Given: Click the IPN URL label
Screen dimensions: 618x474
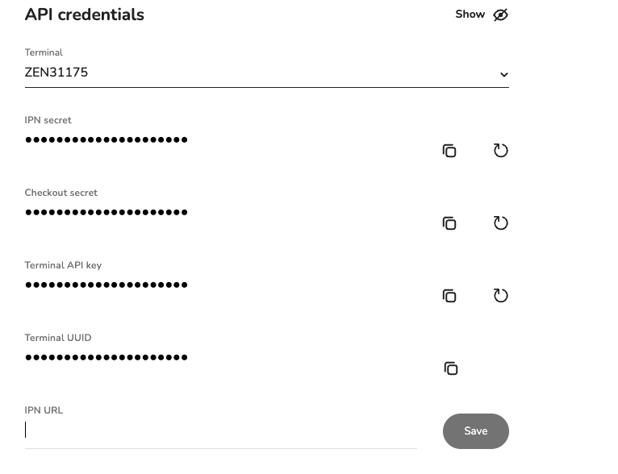Looking at the screenshot, I should 44,410.
